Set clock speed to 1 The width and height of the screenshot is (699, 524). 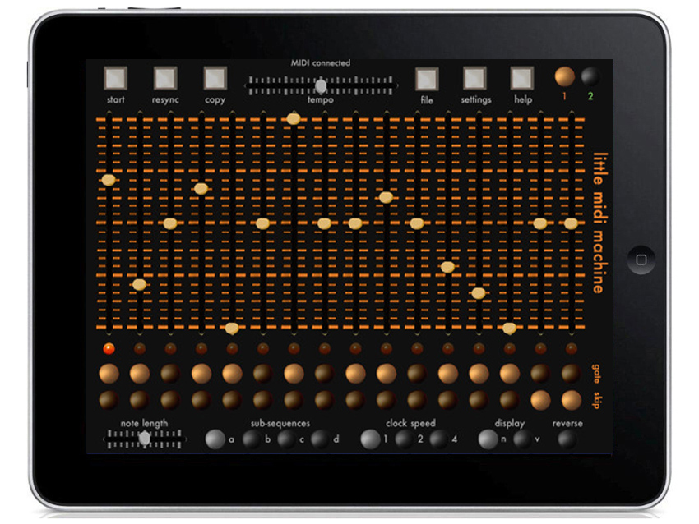[370, 439]
